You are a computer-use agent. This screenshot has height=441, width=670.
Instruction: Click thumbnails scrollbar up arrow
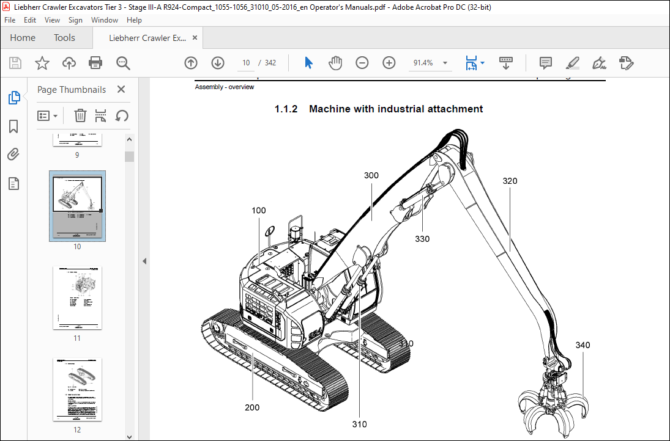(x=130, y=139)
